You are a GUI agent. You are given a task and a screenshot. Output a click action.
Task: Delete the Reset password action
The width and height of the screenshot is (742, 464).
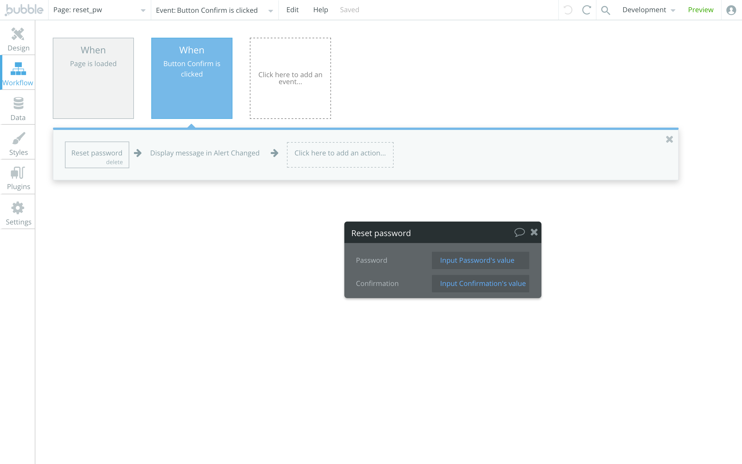[x=114, y=162]
